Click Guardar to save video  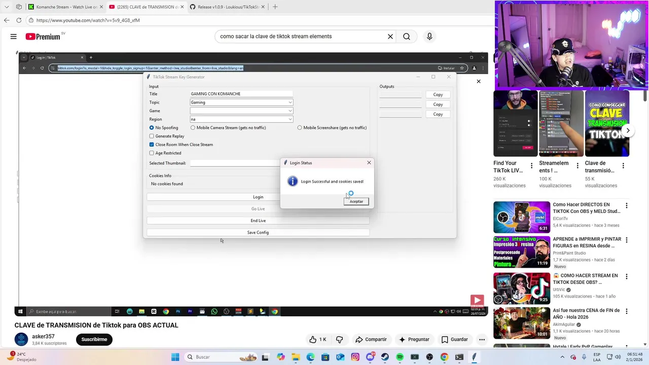pos(455,340)
